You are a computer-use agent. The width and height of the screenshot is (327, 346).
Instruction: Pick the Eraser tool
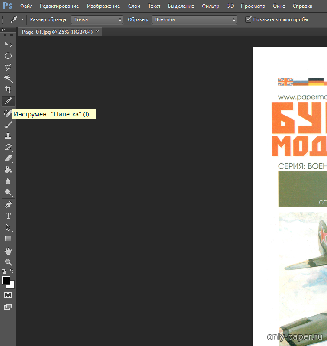tap(8, 158)
